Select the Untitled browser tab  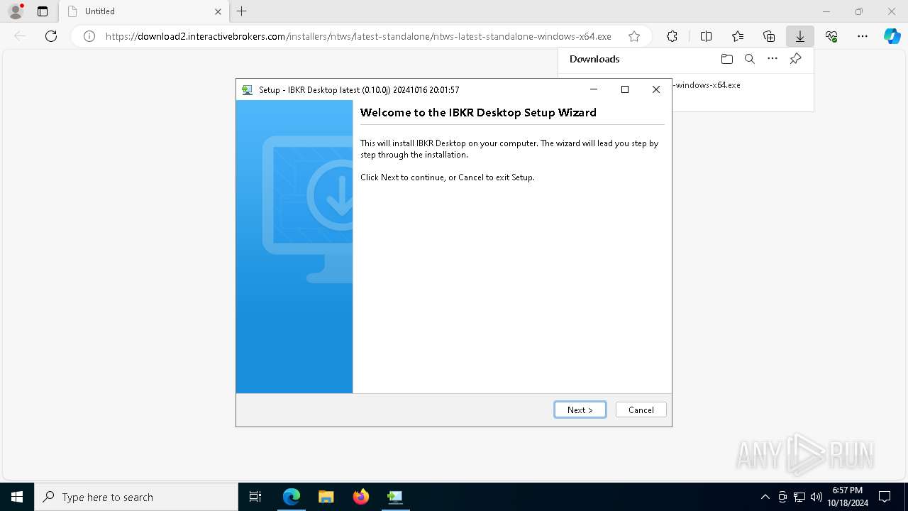pyautogui.click(x=144, y=11)
